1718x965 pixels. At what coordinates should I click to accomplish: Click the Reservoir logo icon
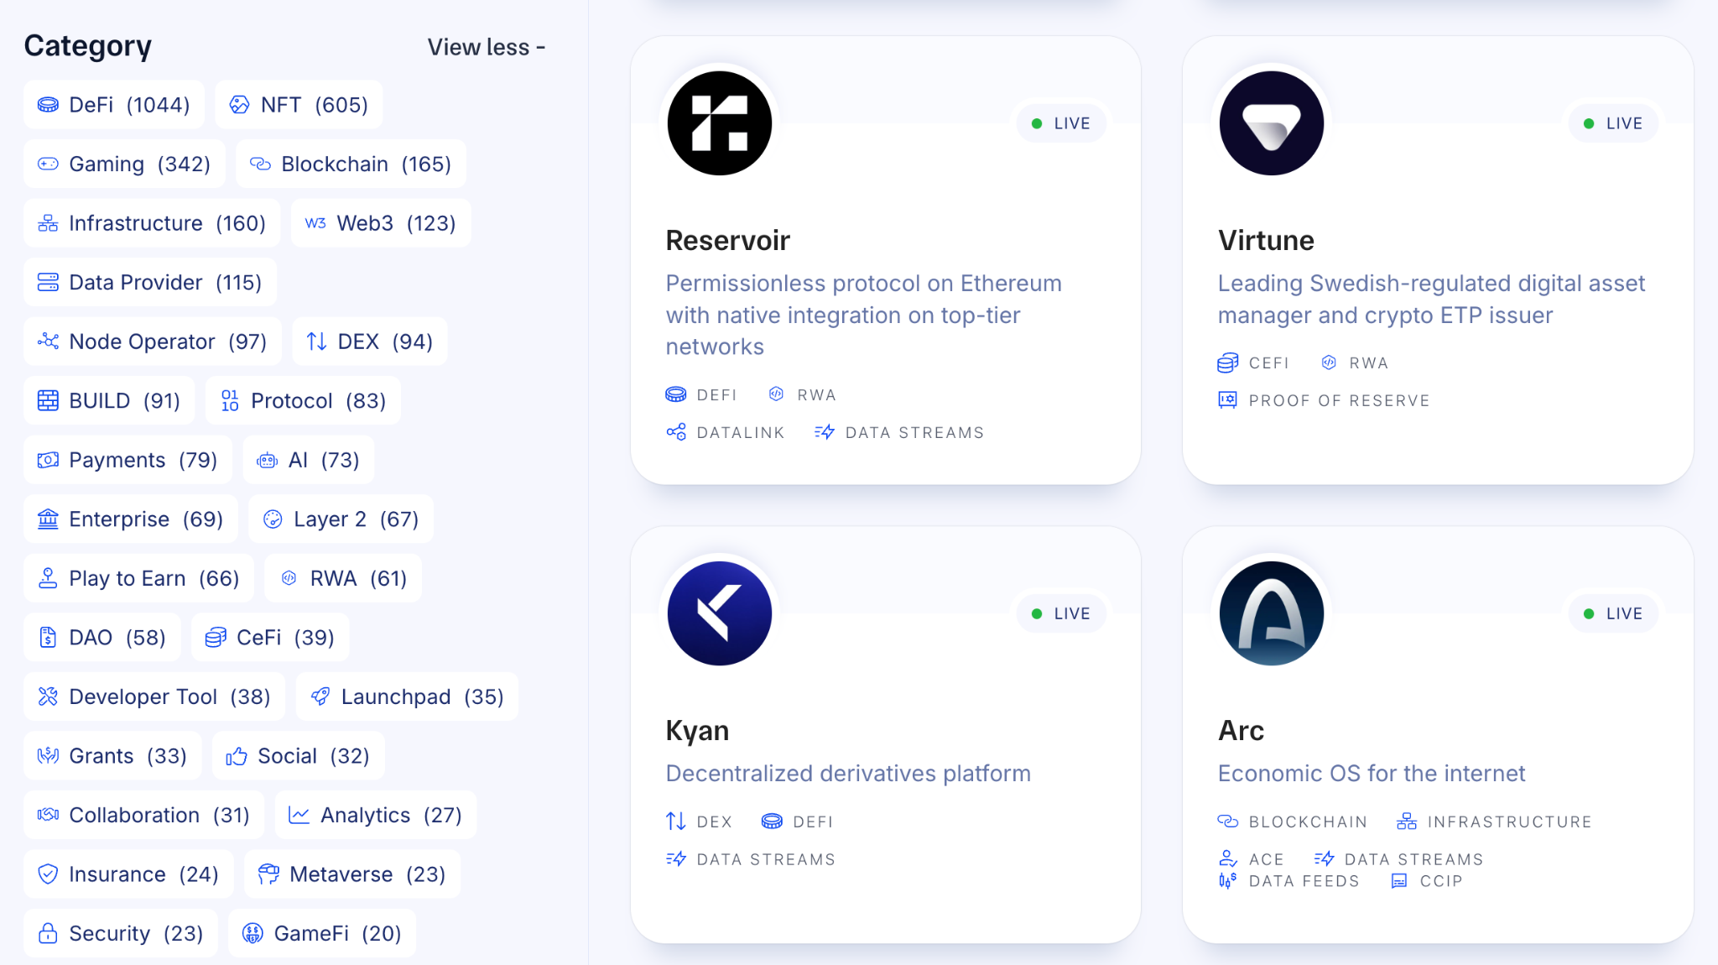click(719, 123)
